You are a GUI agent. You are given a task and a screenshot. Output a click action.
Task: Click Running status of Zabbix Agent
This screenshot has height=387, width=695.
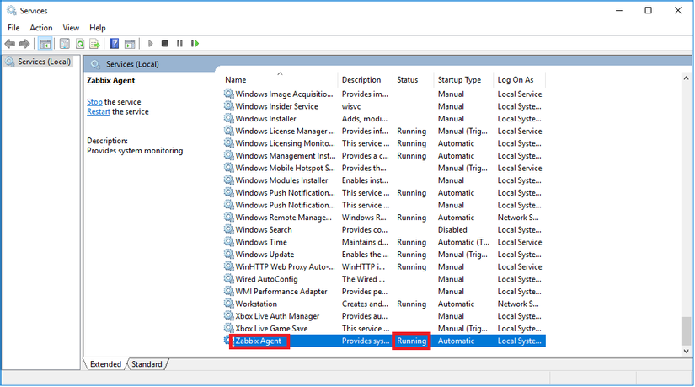(411, 341)
